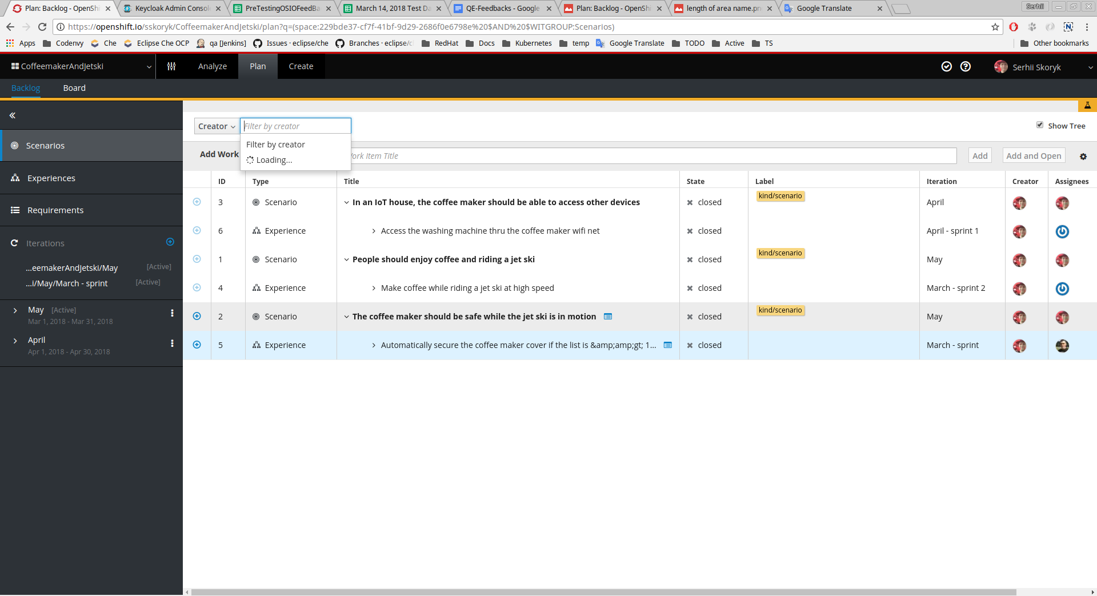Open the help question mark icon
This screenshot has width=1097, height=596.
(966, 66)
